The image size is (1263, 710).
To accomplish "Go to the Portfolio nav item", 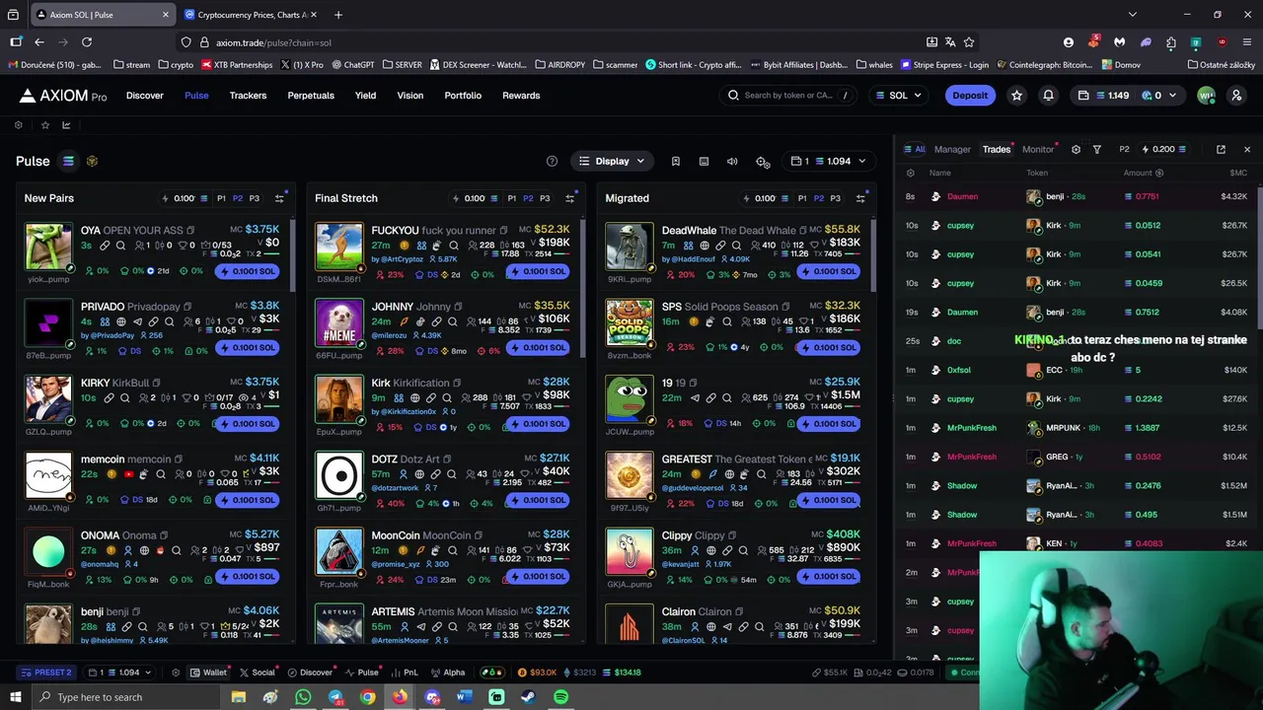I will click(x=463, y=96).
